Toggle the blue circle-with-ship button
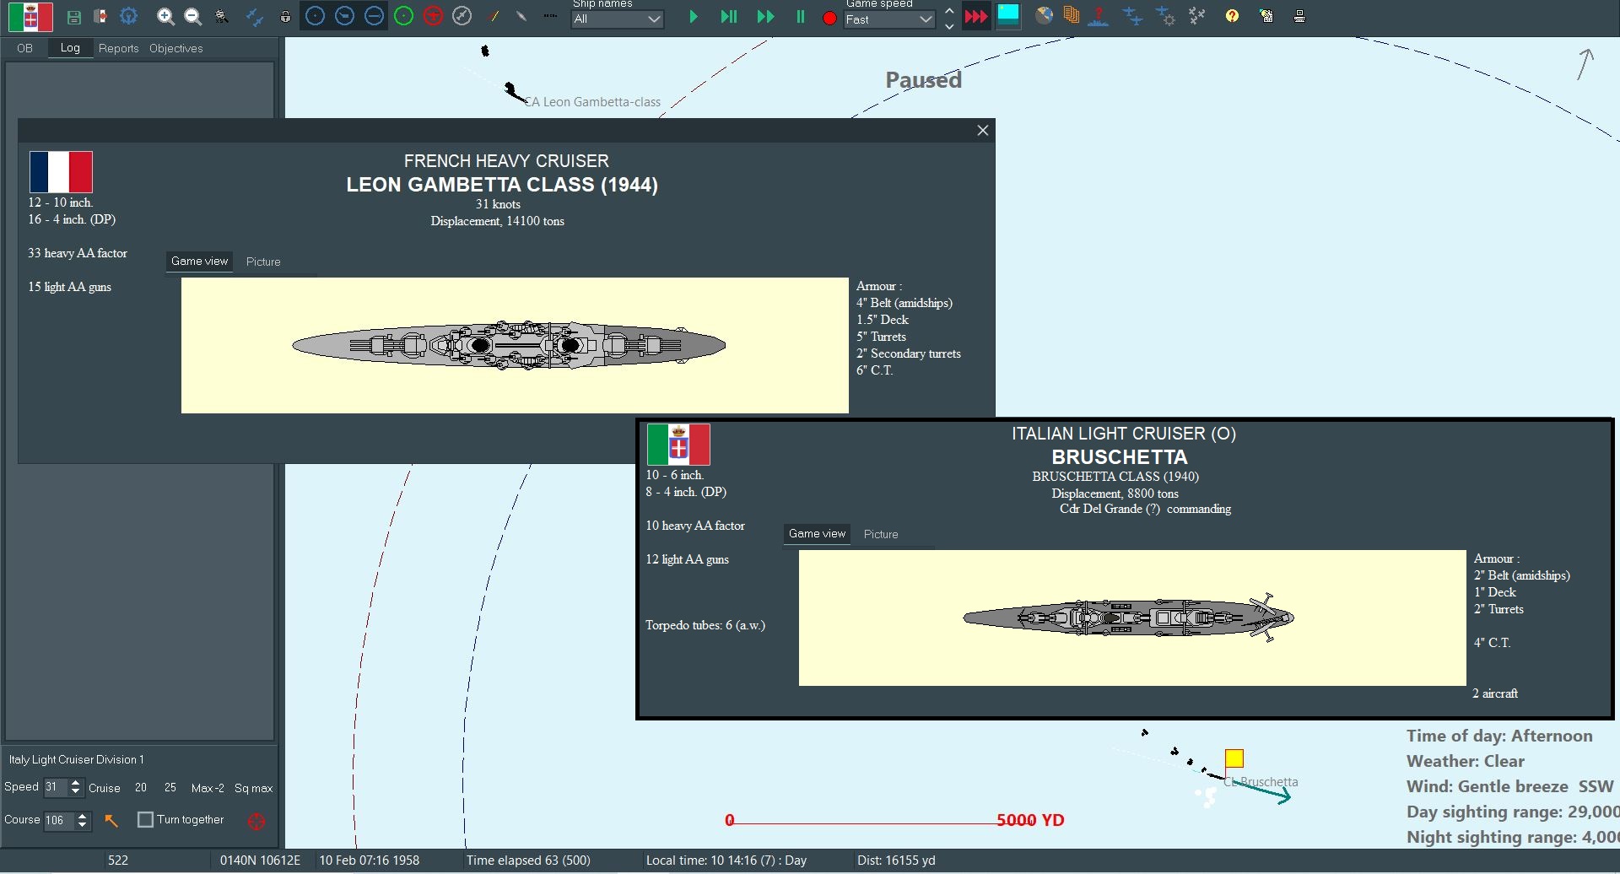Image resolution: width=1620 pixels, height=874 pixels. click(x=344, y=16)
